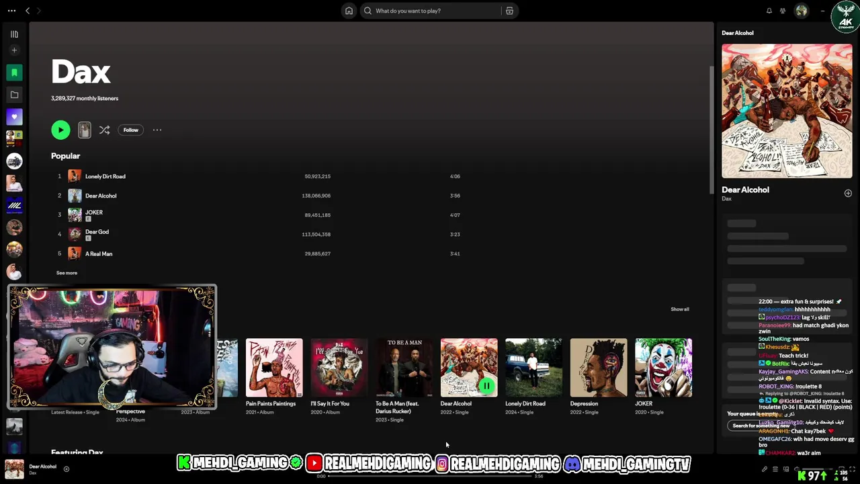Open Dear Alcohol title in now-playing bar
The width and height of the screenshot is (860, 484).
43,467
